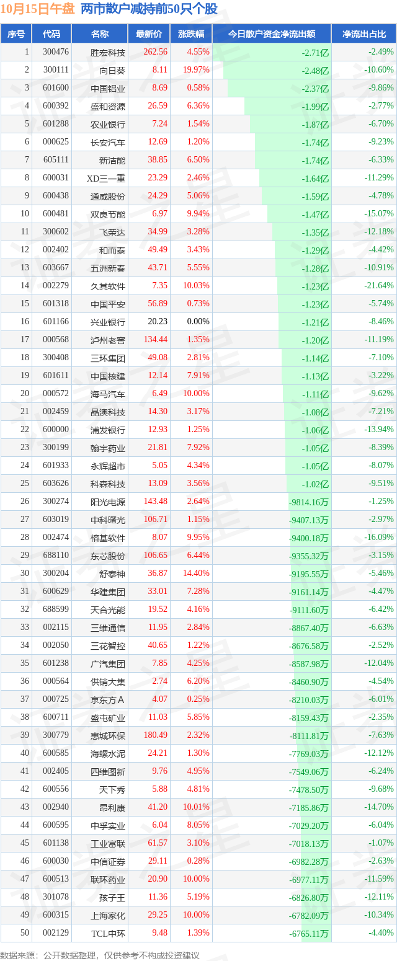This screenshot has height=961, width=397.
Task: Select stock name 三花智控
Action: tap(108, 645)
